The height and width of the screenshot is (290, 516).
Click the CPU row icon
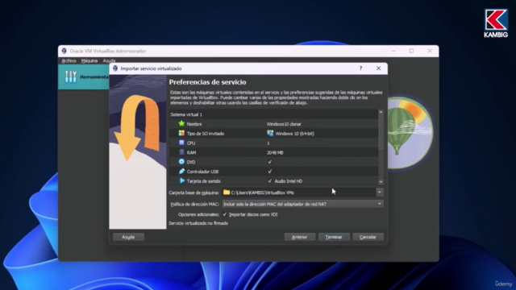(181, 143)
